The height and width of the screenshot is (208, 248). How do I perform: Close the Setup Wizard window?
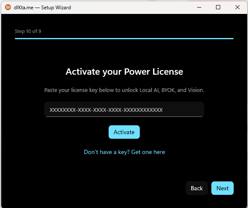coord(237,7)
